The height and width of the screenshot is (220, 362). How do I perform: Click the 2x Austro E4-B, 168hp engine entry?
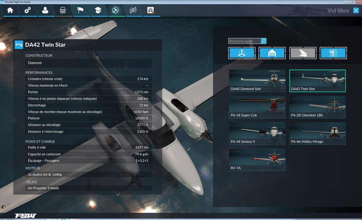[88, 174]
